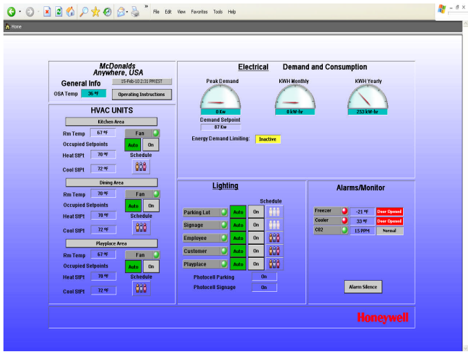Set Dining Area fan to Auto
Viewport: 468px width, 354px height.
click(x=133, y=206)
